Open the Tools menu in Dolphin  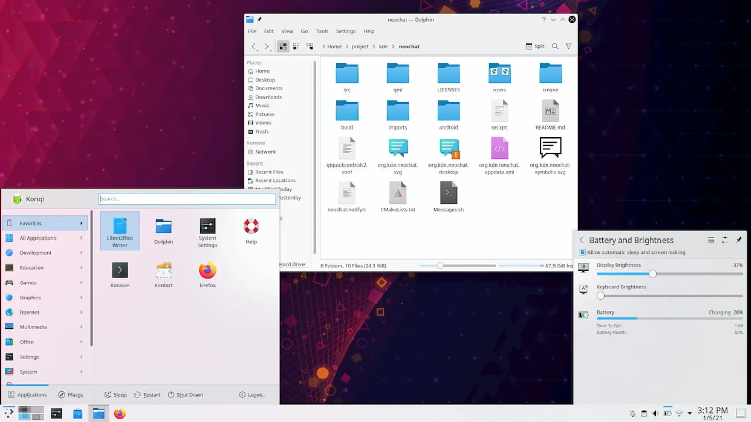click(321, 31)
